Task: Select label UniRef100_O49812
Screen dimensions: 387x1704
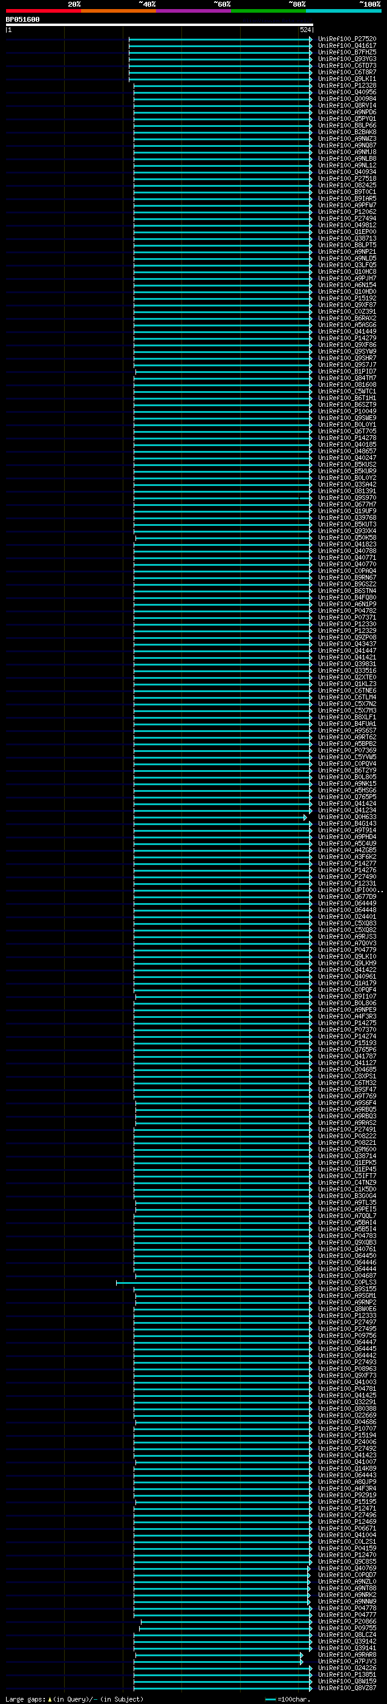Action: 346,225
